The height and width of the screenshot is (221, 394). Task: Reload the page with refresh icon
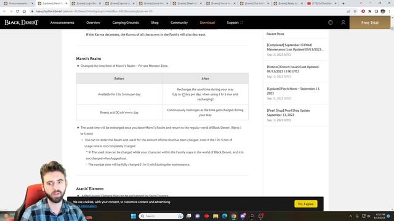(18, 11)
